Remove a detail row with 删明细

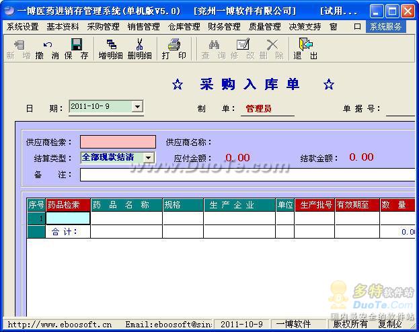139,50
